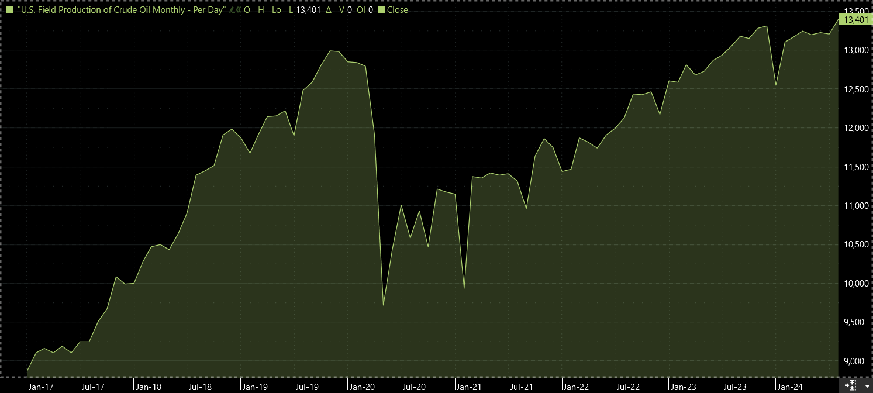Click the Close label in the legend
Image resolution: width=873 pixels, height=393 pixels.
click(398, 10)
